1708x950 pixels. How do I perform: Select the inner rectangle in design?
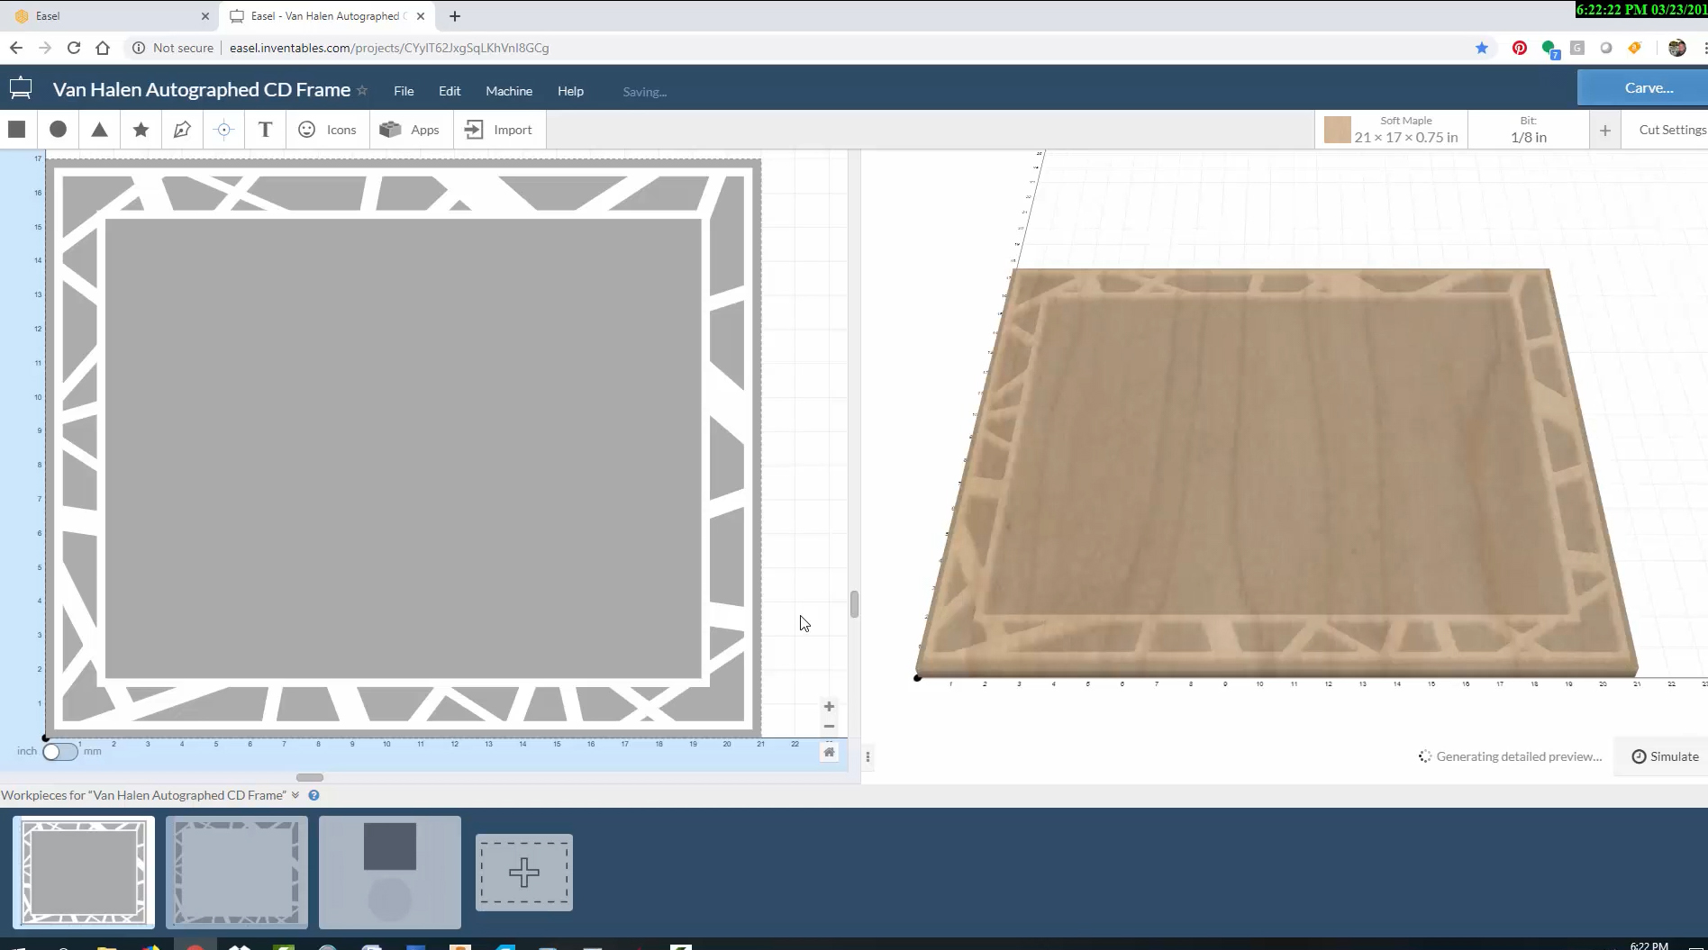click(404, 448)
